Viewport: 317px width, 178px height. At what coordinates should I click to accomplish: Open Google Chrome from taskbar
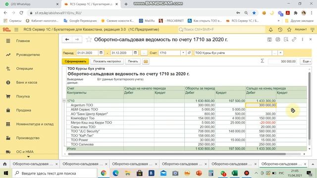click(x=104, y=173)
